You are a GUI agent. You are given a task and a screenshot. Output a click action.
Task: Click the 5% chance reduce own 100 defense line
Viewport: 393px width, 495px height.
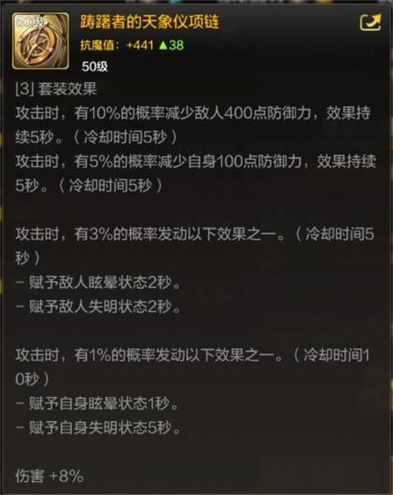196,161
